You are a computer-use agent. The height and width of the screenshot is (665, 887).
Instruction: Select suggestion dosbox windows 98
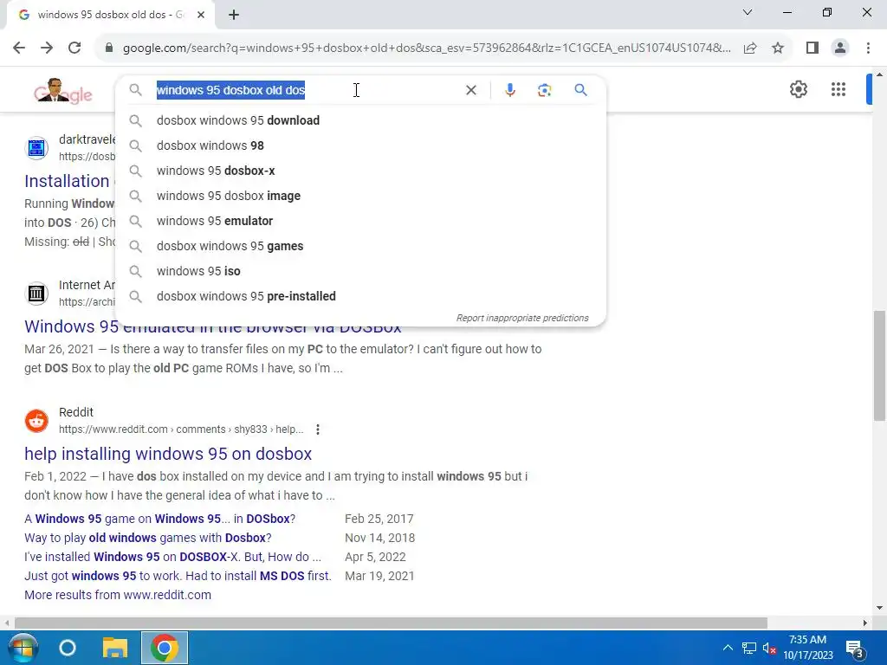[360, 145]
